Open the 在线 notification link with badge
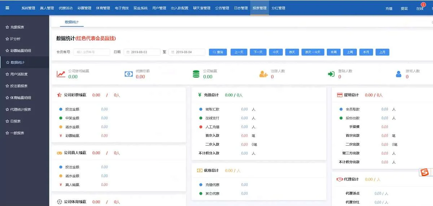The image size is (433, 206). [x=420, y=9]
